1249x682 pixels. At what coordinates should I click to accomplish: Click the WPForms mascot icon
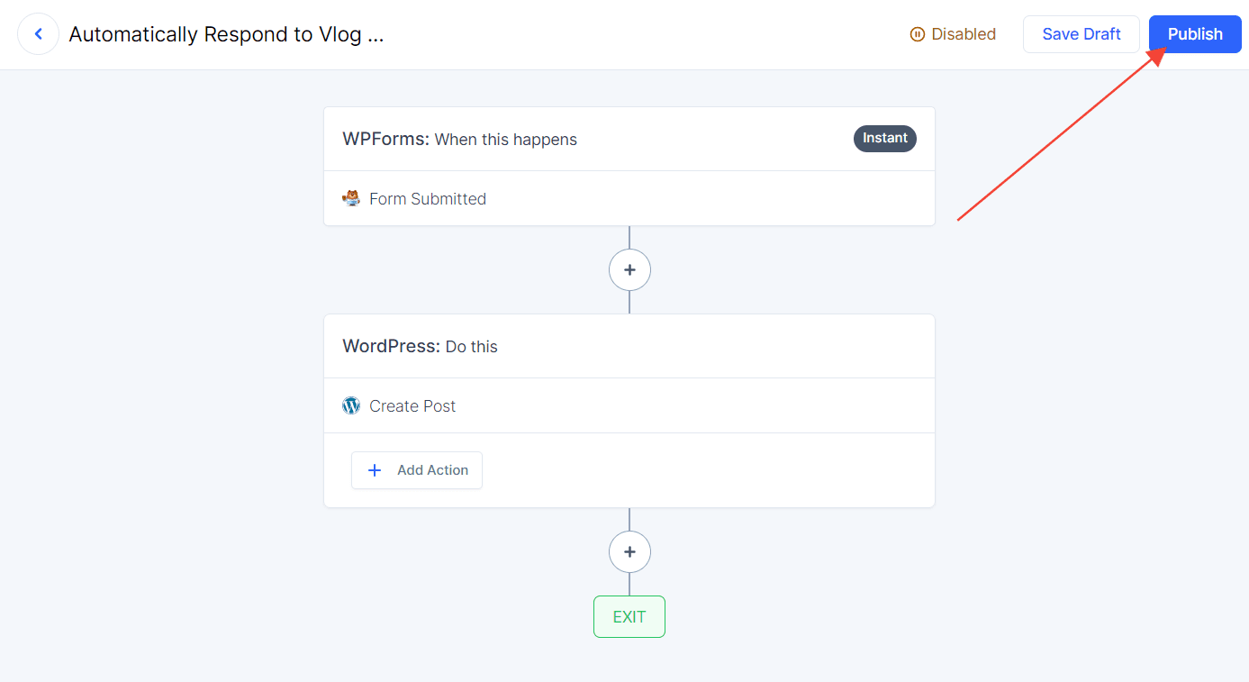click(x=351, y=198)
